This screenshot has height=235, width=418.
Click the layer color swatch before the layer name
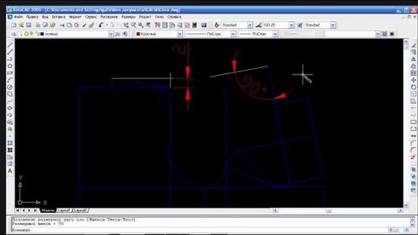[42, 34]
